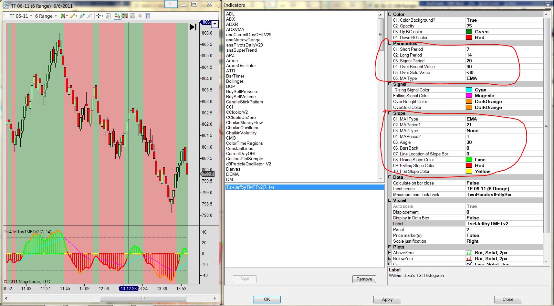Click the BelowZero plot style preview icon
The width and height of the screenshot is (554, 306).
[x=469, y=259]
